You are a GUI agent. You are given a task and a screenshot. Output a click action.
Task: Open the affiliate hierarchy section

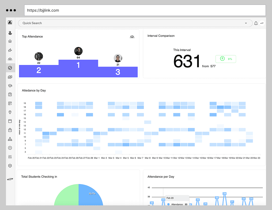coord(10,139)
